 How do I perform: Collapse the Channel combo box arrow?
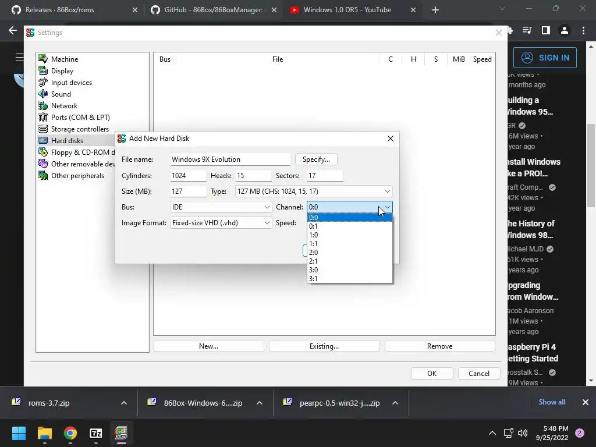click(387, 207)
